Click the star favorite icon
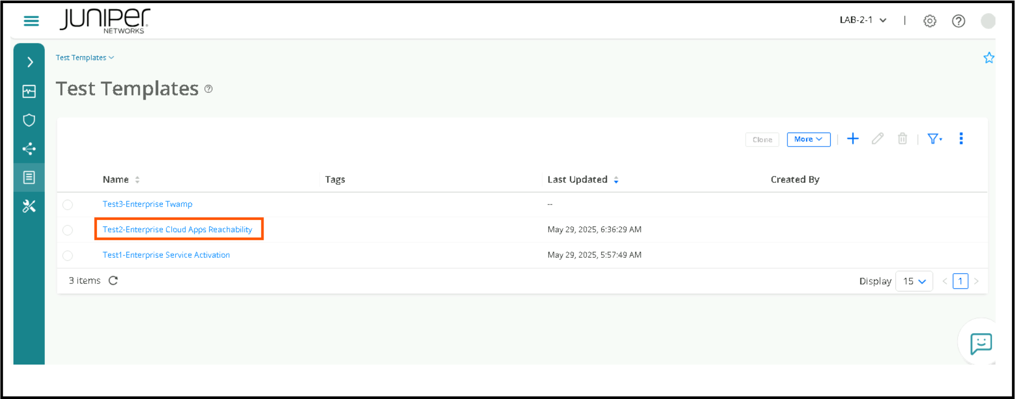 coord(988,58)
